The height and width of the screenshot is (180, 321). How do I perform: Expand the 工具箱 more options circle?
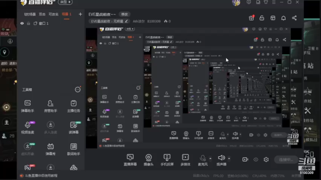(77, 89)
